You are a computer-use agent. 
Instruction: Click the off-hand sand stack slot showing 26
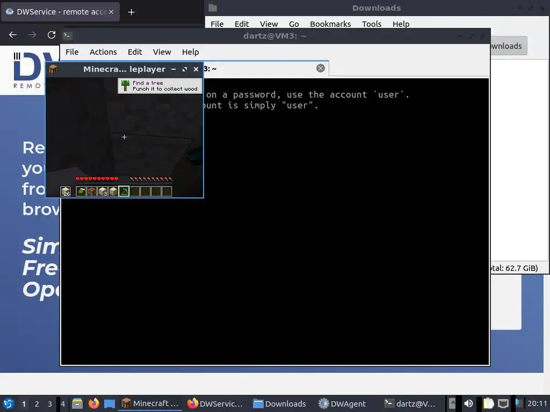click(x=66, y=192)
